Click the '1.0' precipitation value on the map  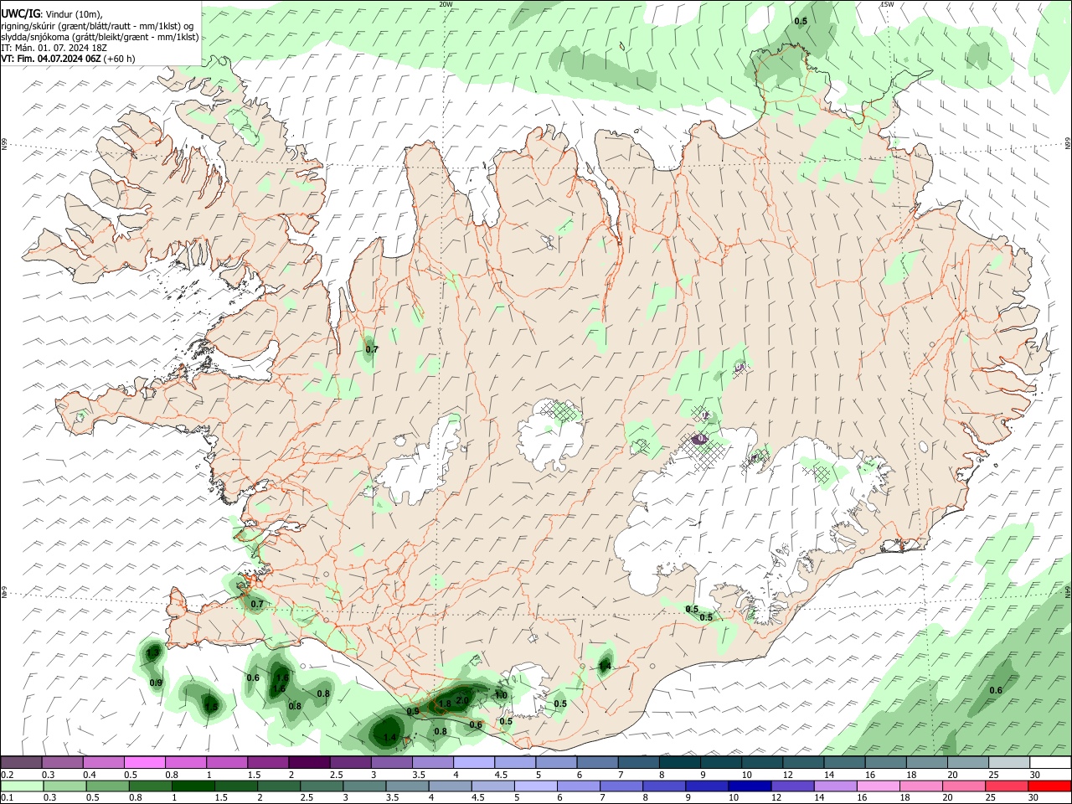501,695
